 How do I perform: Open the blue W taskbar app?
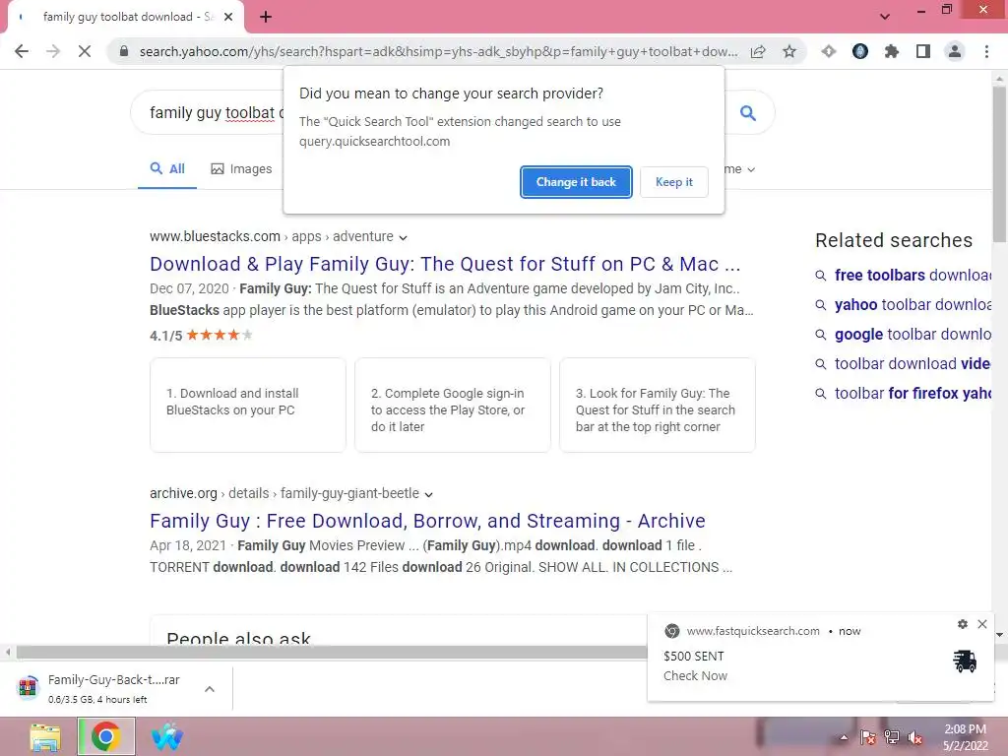point(167,736)
